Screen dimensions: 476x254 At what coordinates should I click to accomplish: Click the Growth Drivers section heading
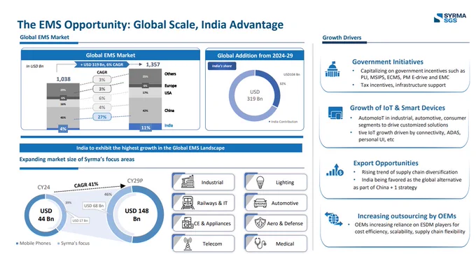point(342,38)
